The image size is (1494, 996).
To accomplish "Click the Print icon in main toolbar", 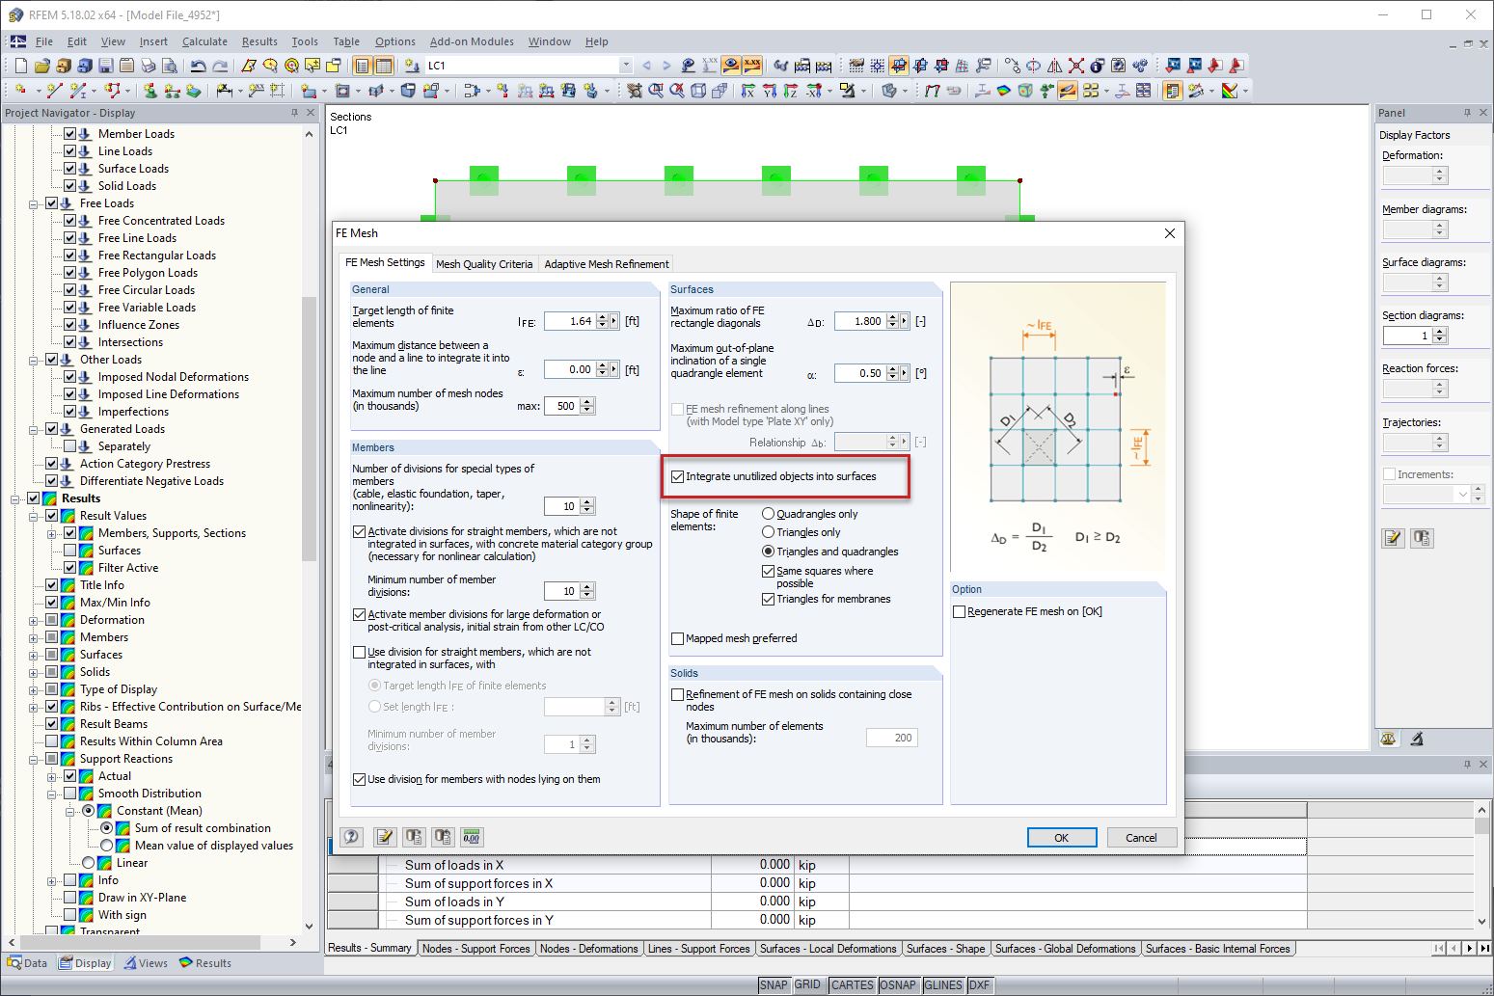I will click(149, 66).
